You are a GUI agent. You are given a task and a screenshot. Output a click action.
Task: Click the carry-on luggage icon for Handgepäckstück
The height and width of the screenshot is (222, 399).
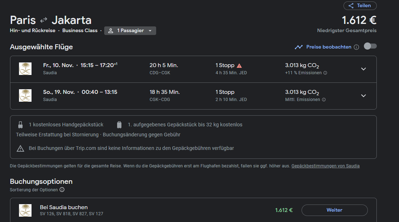coord(20,124)
